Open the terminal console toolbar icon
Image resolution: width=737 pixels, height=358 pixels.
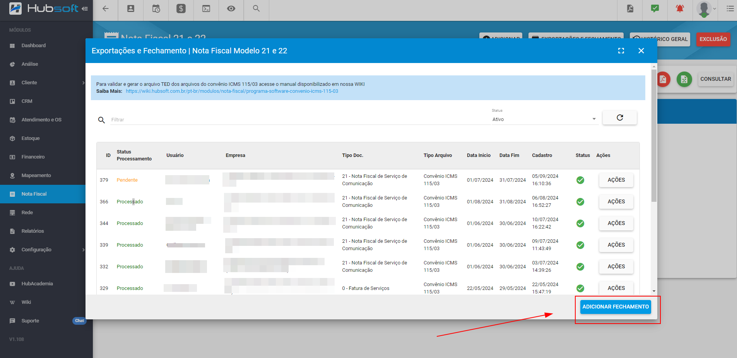[x=206, y=9]
